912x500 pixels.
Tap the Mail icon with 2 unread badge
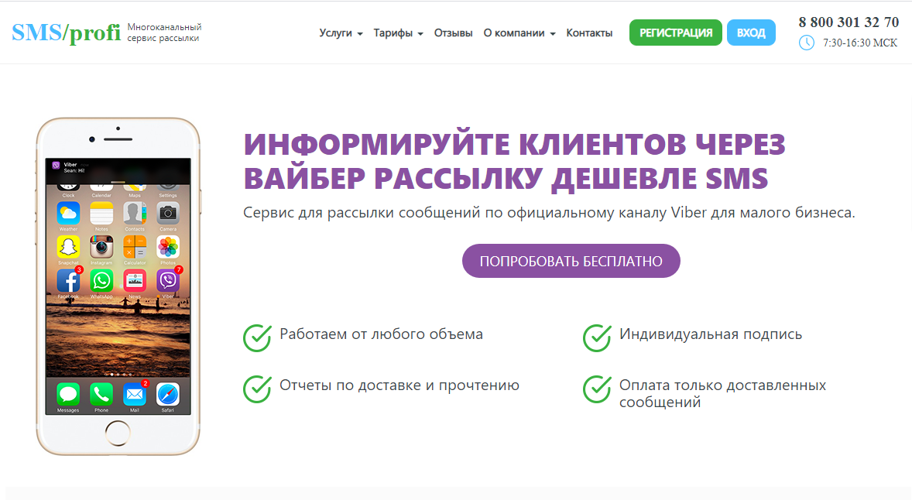[x=134, y=395]
